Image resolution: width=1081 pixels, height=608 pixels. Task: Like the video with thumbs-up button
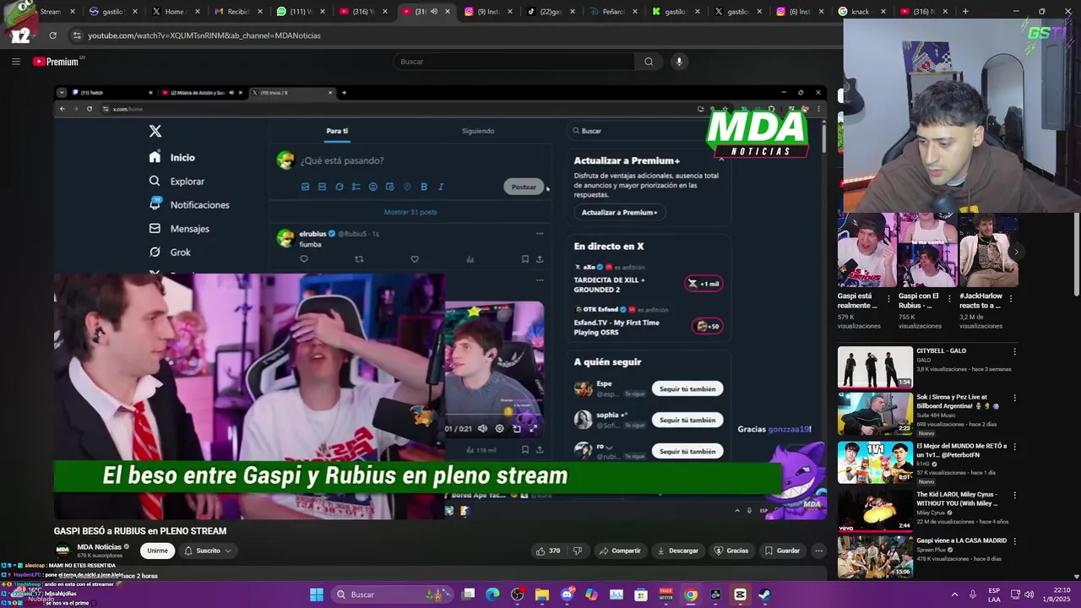pos(547,551)
